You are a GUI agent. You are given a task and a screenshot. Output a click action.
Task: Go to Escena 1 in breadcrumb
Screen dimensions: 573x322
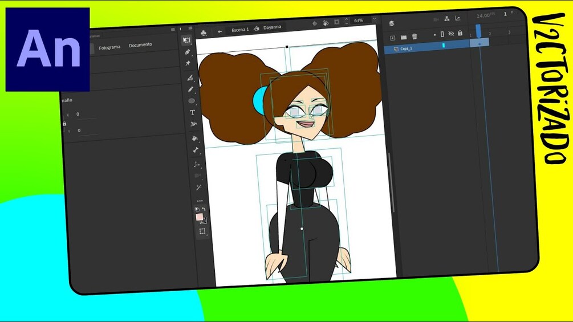(240, 30)
